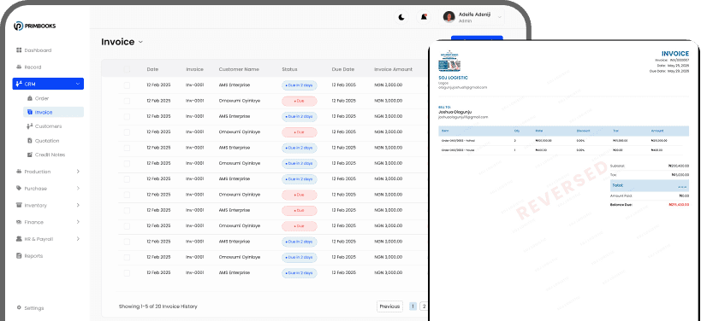
Task: Click the Due Date column header
Action: (343, 69)
